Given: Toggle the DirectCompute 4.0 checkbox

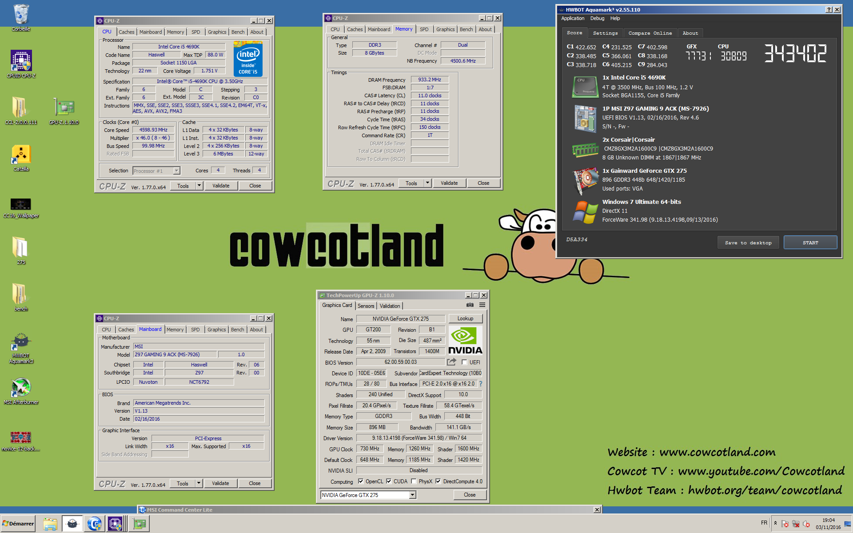Looking at the screenshot, I should (x=438, y=481).
